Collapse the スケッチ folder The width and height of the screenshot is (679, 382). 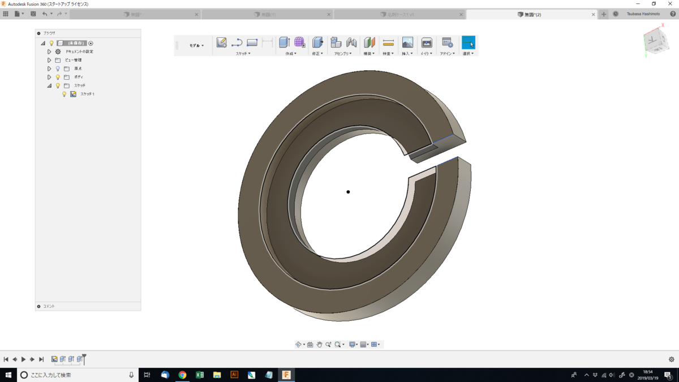49,85
